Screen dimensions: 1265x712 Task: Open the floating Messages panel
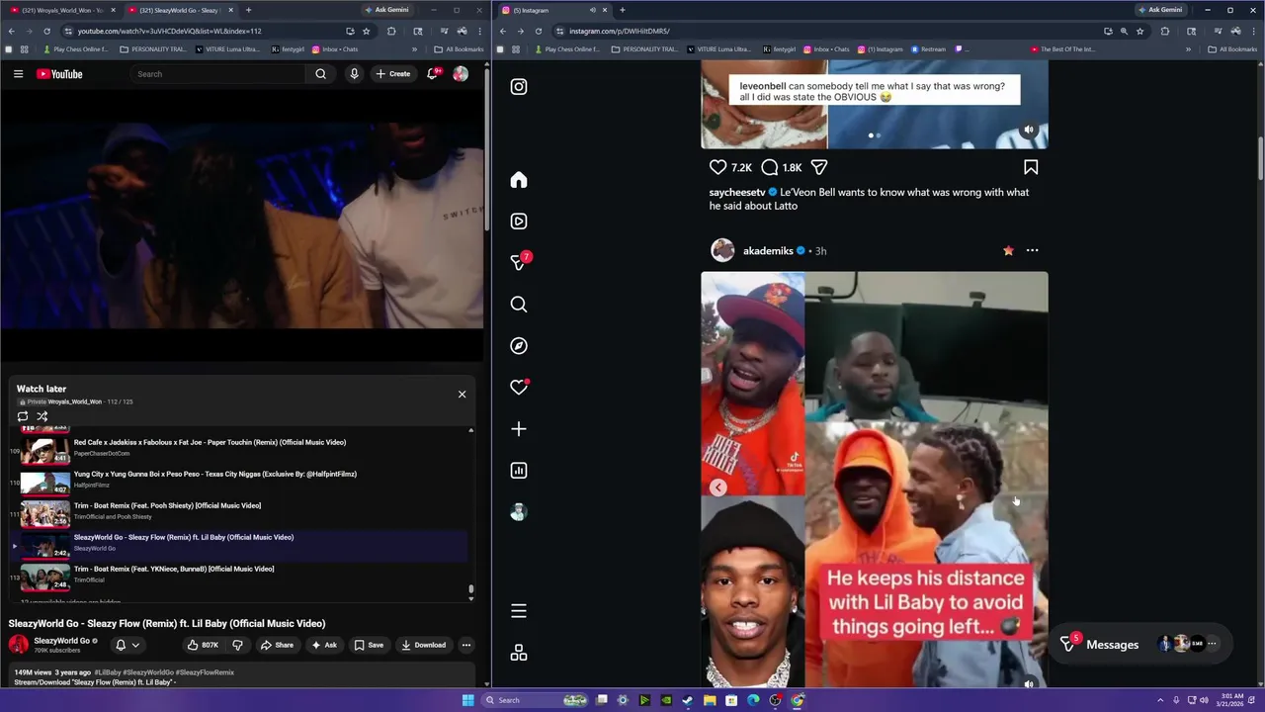pyautogui.click(x=1141, y=644)
